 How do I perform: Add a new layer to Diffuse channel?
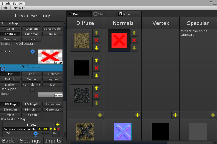pyautogui.click(x=100, y=115)
